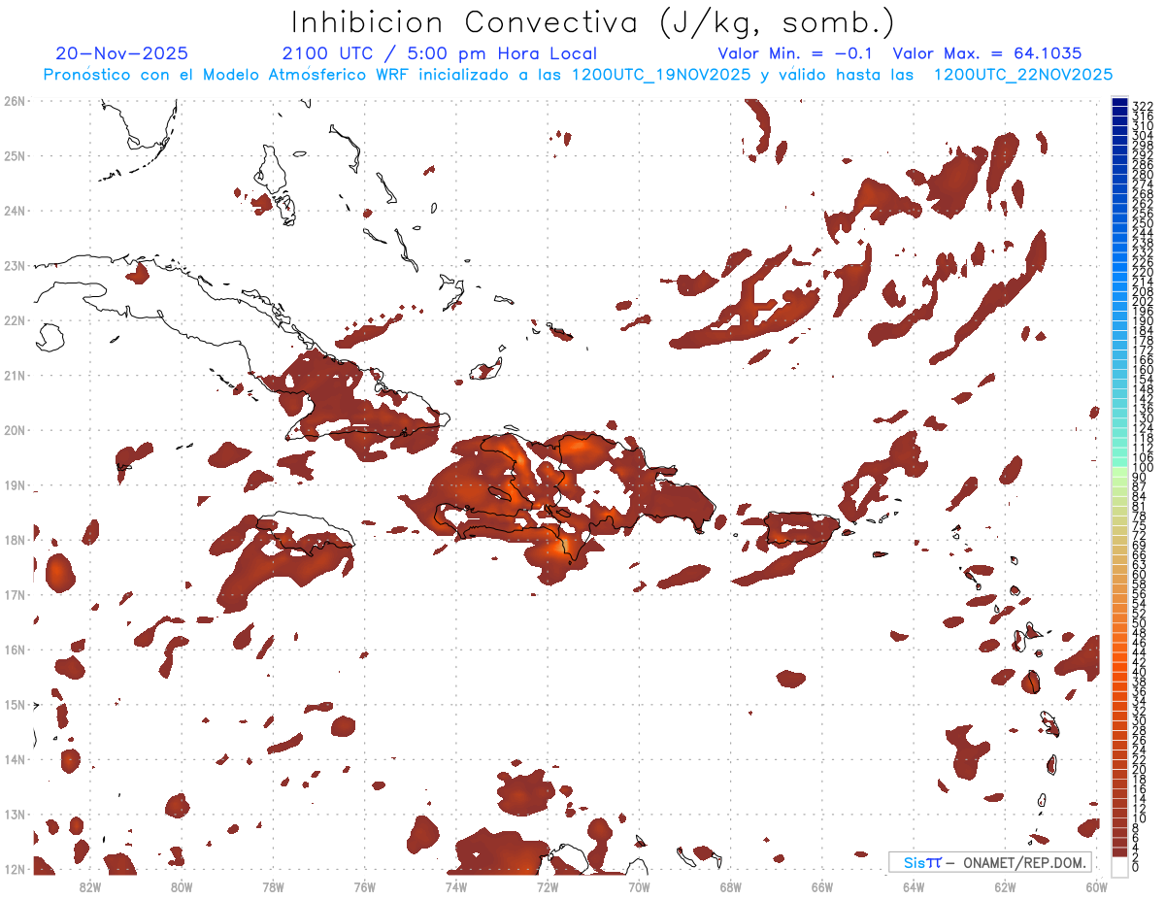The height and width of the screenshot is (900, 1165).
Task: Click the '80W' longitude label
Action: (182, 885)
